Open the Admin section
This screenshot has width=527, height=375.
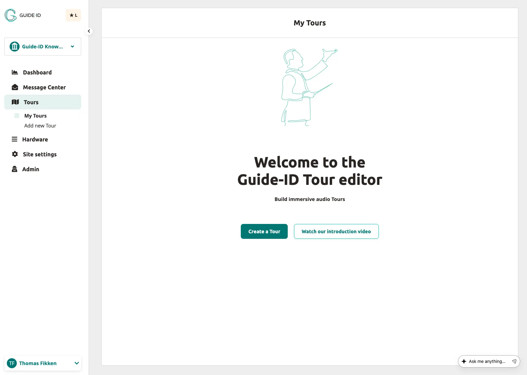pos(43,169)
